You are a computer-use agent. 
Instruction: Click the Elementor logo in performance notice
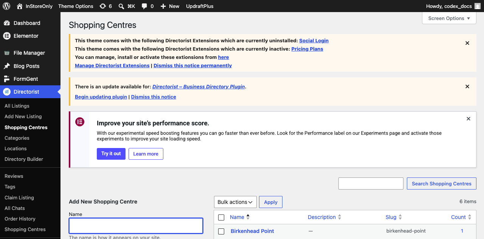80,122
